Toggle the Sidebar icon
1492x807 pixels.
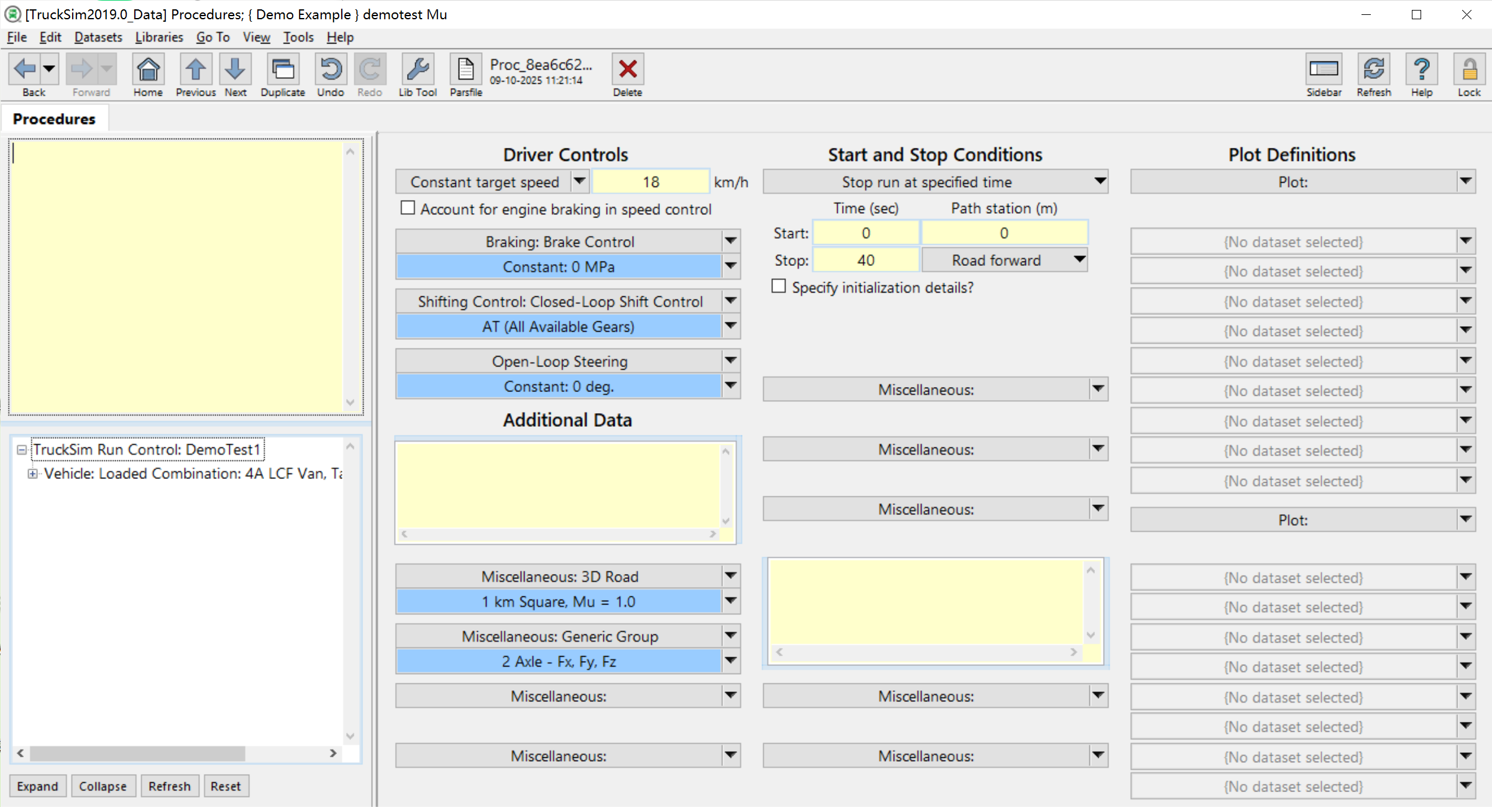point(1324,69)
